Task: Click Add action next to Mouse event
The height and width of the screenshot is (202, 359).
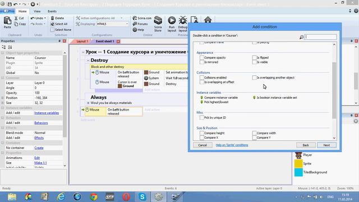Action: 152,110
